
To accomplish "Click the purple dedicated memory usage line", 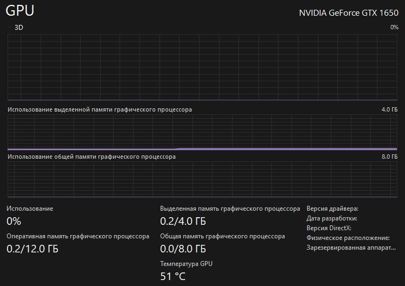I will [287, 148].
